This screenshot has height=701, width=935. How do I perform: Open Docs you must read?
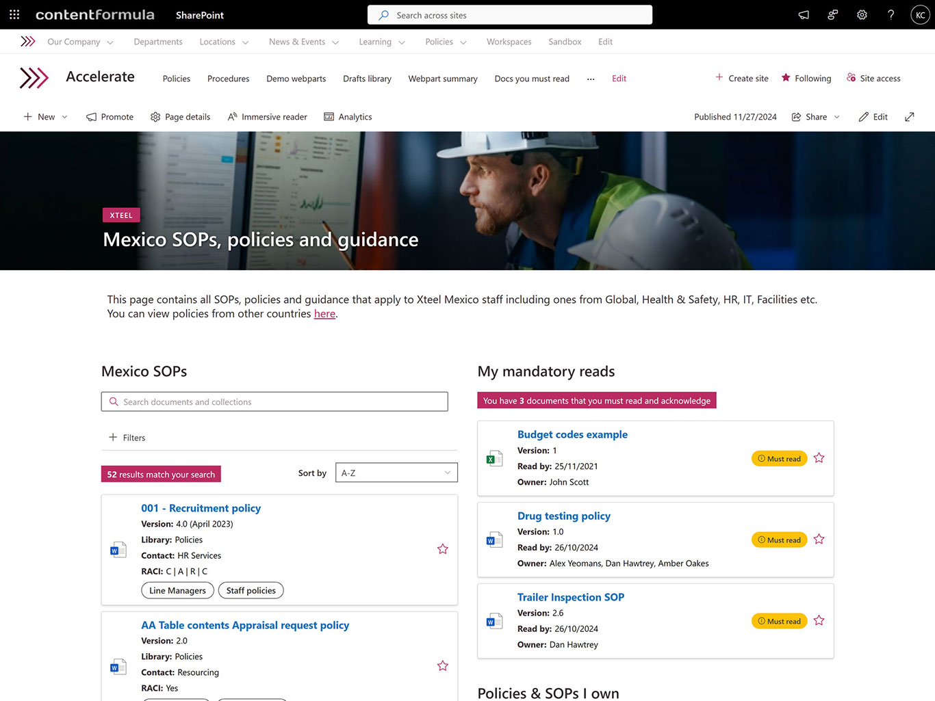click(x=532, y=79)
